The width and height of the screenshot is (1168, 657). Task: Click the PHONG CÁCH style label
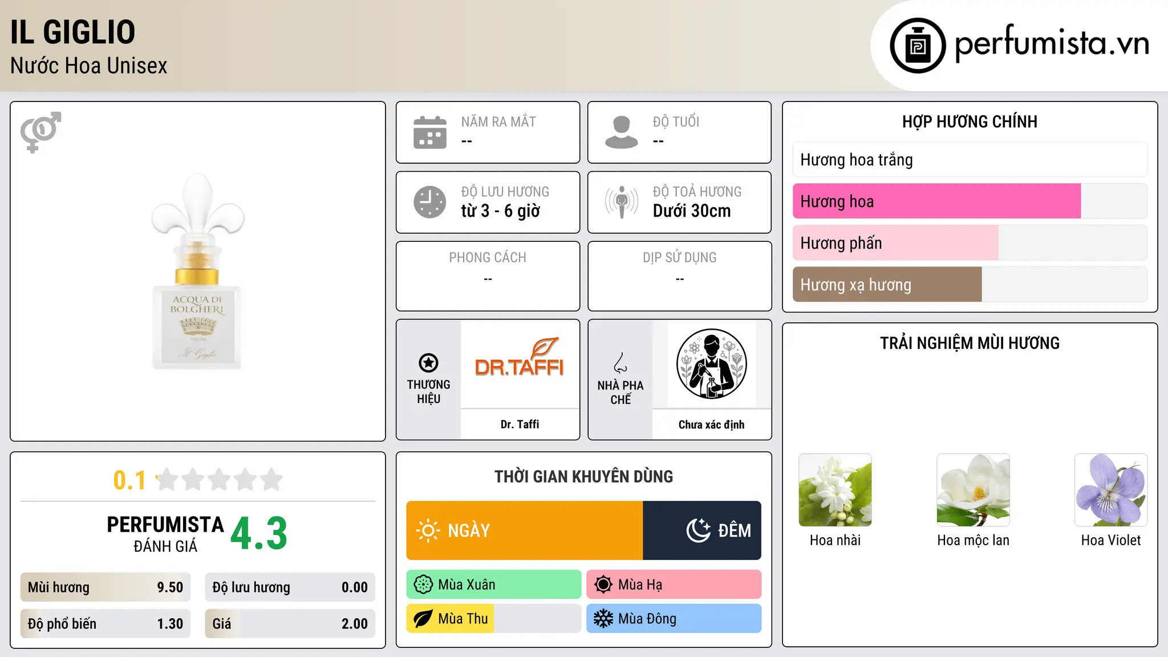click(488, 258)
